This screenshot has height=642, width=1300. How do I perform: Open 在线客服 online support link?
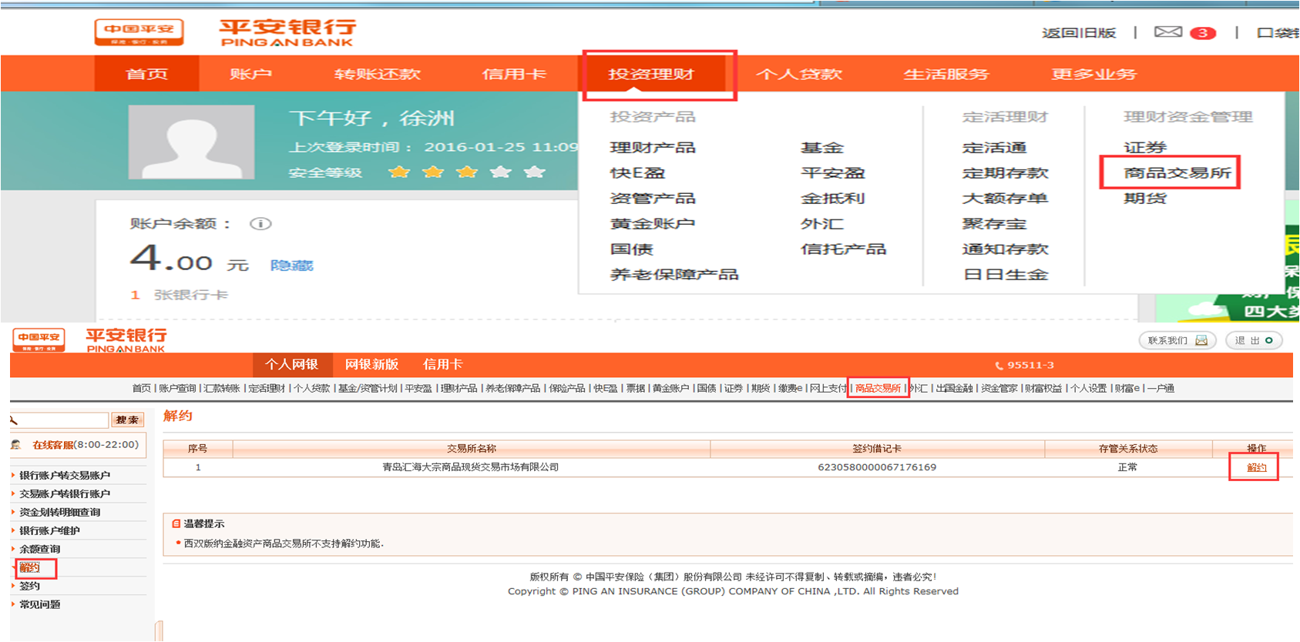(52, 445)
